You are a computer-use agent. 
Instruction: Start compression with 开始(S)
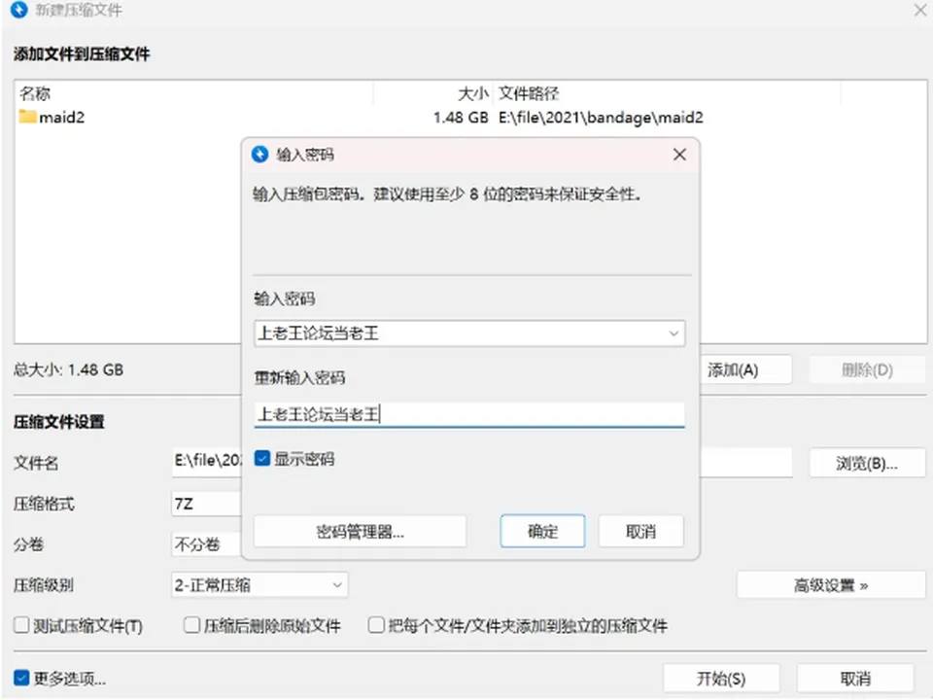pos(721,679)
